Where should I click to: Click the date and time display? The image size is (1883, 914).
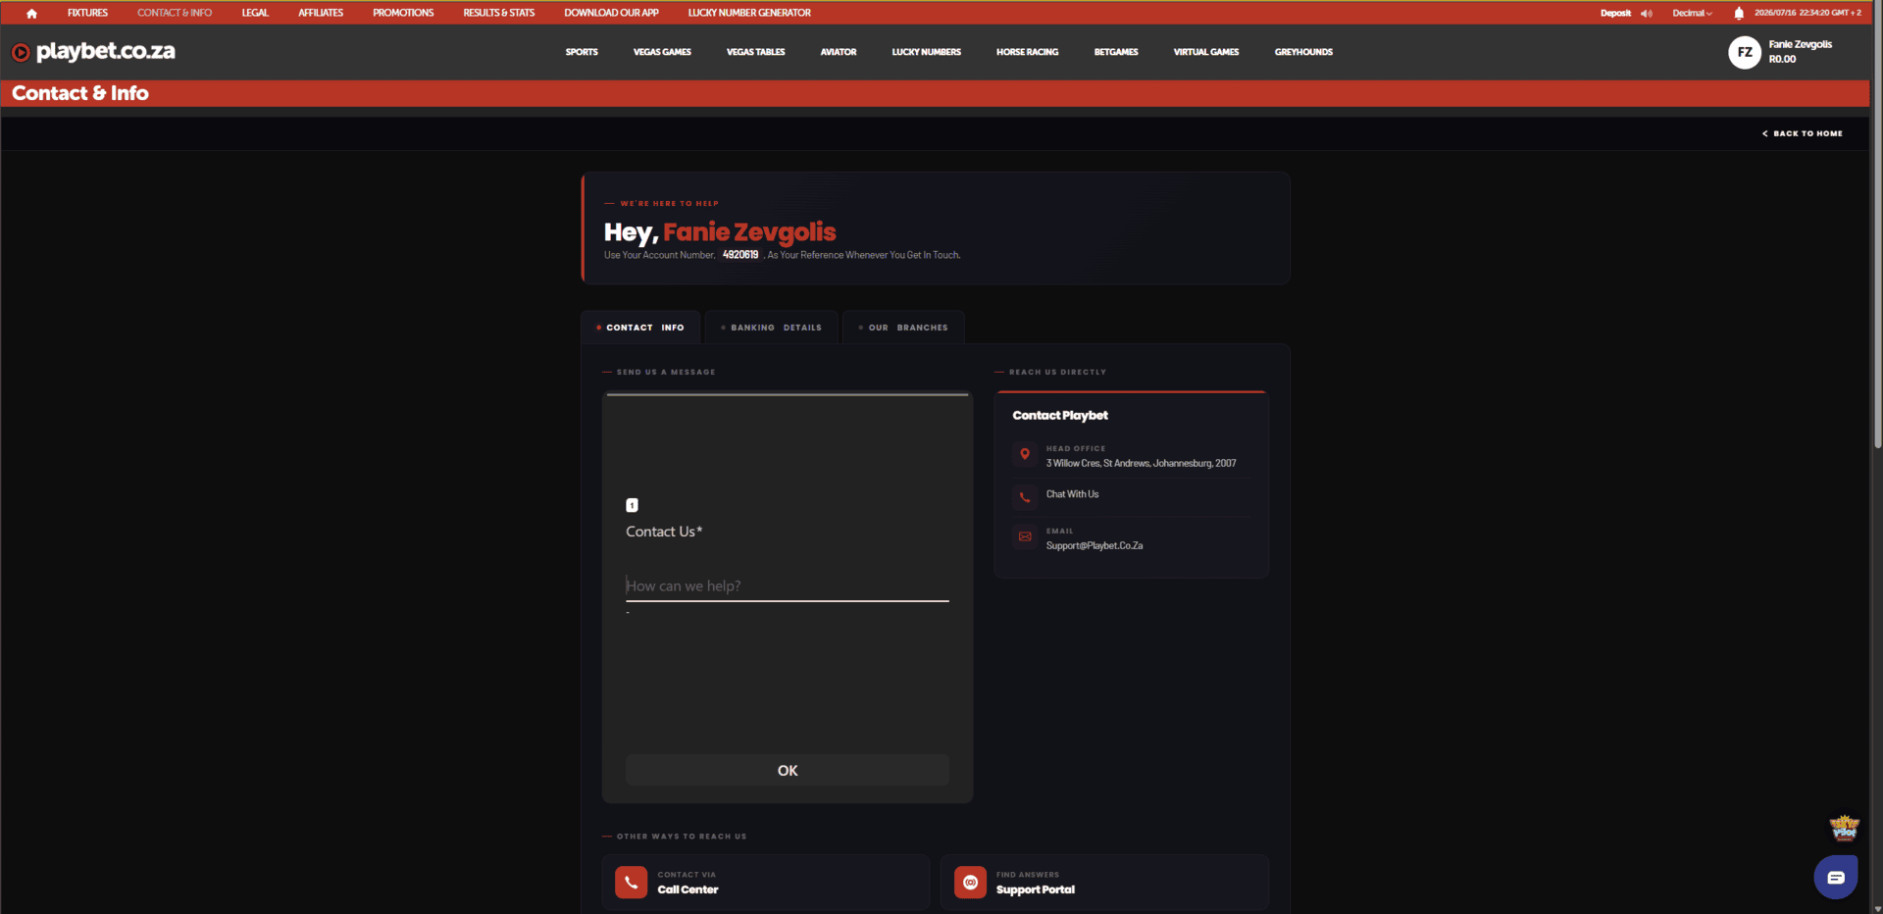coord(1807,14)
